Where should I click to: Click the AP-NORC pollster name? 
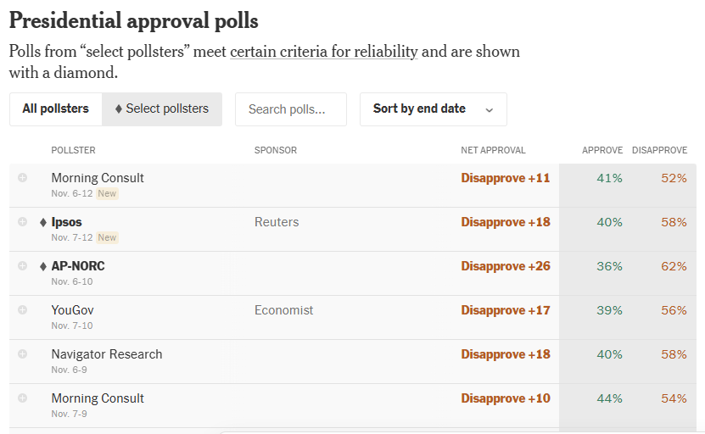coord(78,266)
